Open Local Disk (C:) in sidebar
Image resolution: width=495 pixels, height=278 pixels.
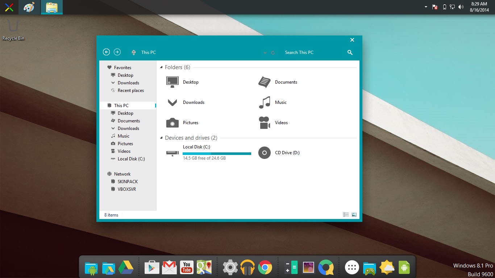(x=131, y=159)
